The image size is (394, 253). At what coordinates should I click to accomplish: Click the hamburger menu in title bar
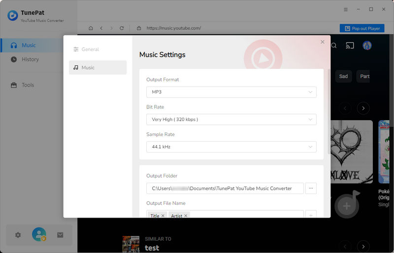click(x=346, y=9)
